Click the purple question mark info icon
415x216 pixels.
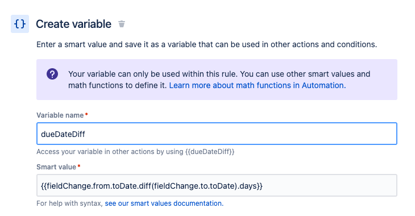coord(52,74)
